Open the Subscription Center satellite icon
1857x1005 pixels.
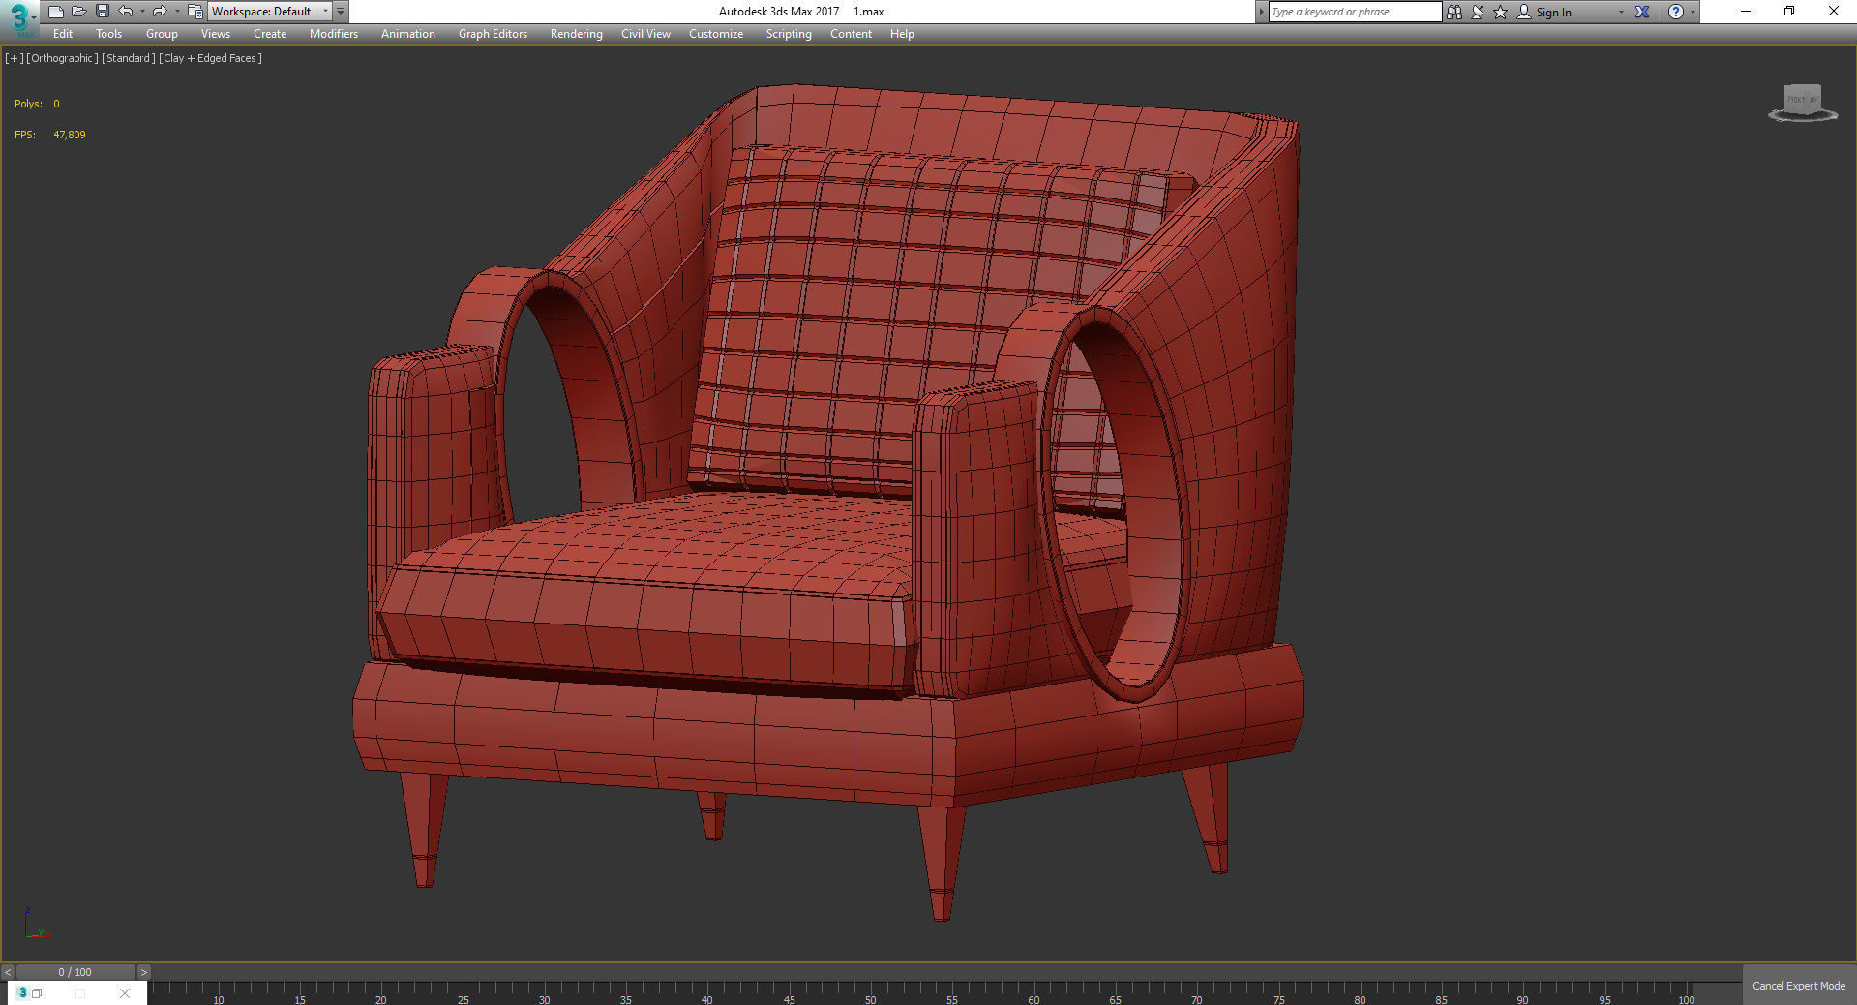[x=1477, y=12]
